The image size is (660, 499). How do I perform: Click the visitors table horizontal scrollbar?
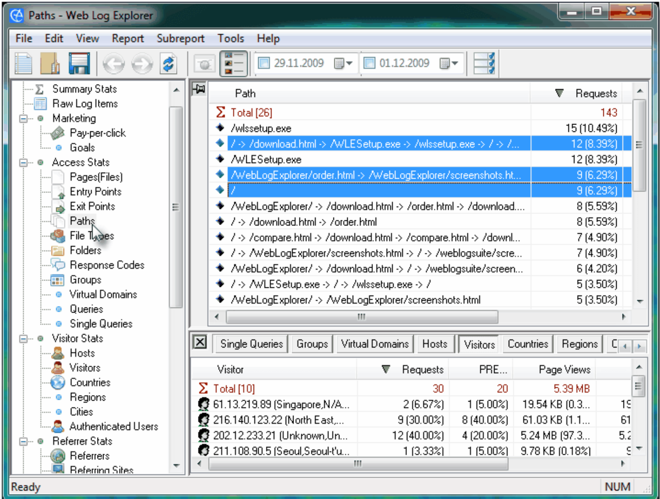358,464
